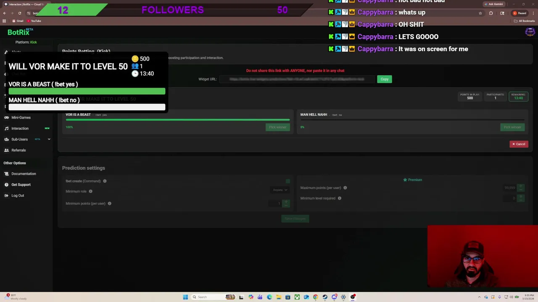Screen dimensions: 538x302
Task: Click the Referrals people icon
Action: point(6,150)
